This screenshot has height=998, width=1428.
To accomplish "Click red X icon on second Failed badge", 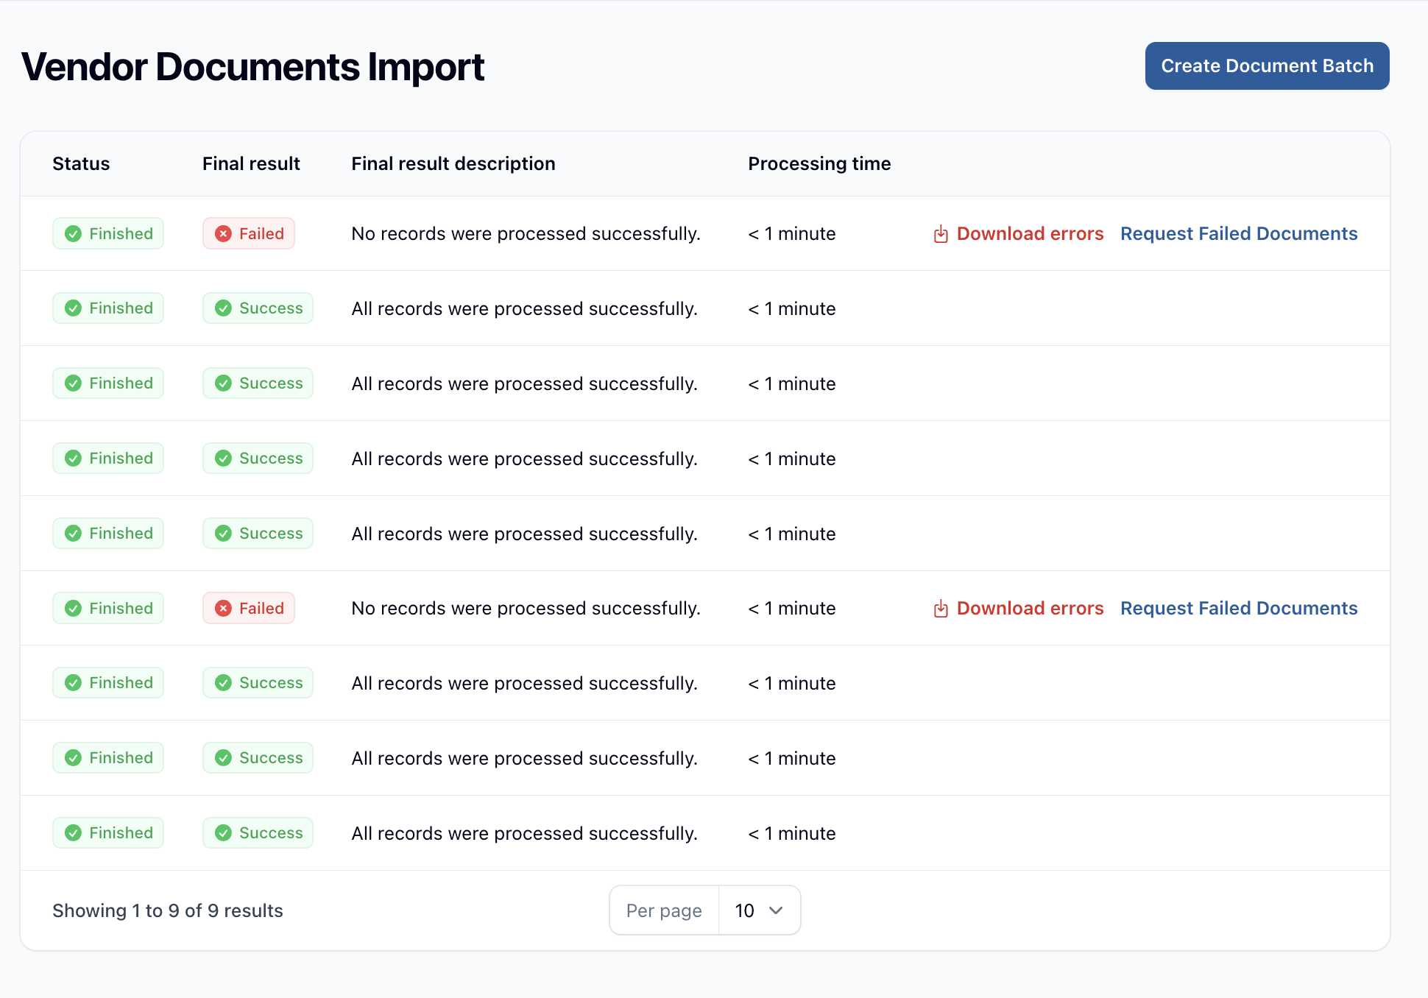I will [x=223, y=609].
